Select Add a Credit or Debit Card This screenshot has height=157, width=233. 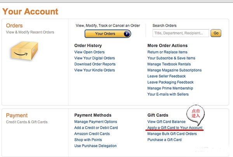pyautogui.click(x=96, y=128)
